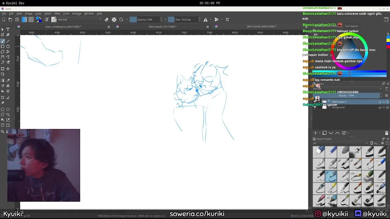Lock the Paint Layer 1 layer
This screenshot has height=219, width=390.
click(380, 102)
